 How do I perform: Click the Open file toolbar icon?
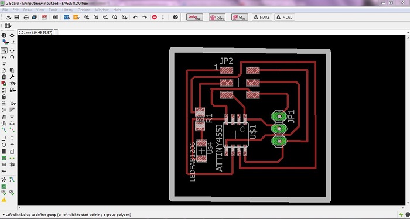[8, 17]
